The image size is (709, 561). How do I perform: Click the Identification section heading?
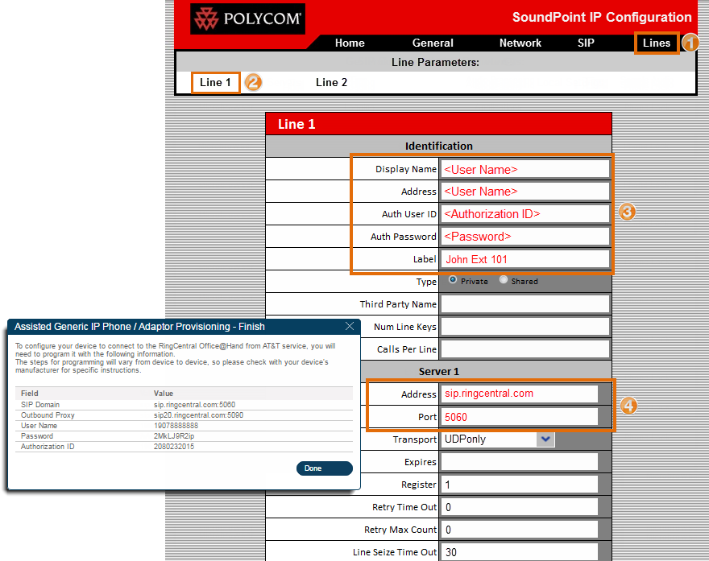pos(438,146)
